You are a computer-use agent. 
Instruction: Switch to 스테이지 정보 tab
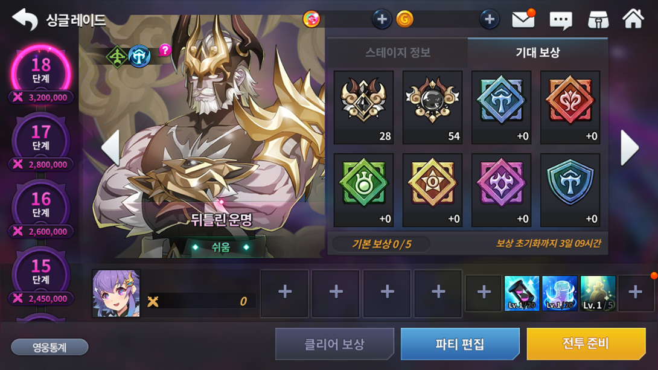(x=397, y=53)
